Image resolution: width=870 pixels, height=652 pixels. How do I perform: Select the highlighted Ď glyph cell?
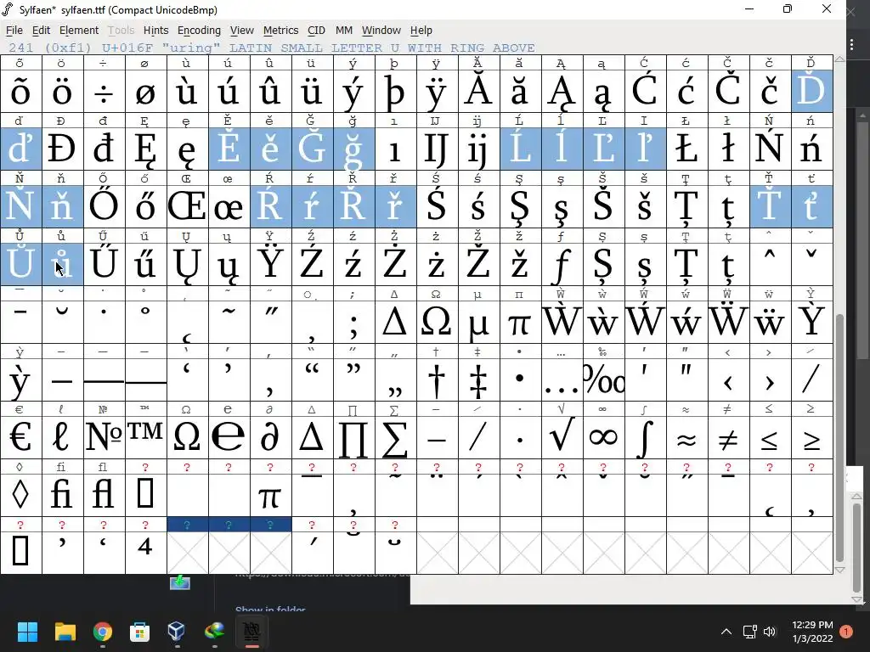[811, 91]
